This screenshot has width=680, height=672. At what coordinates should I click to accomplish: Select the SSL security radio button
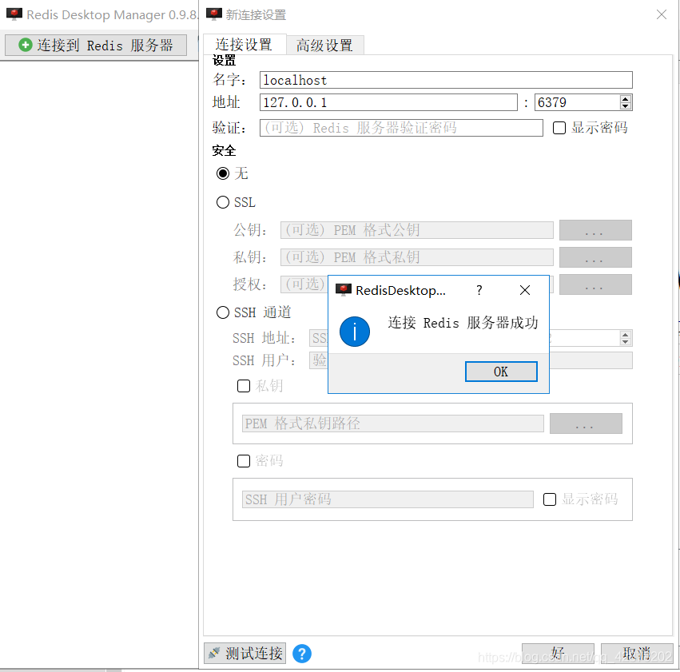pyautogui.click(x=223, y=202)
